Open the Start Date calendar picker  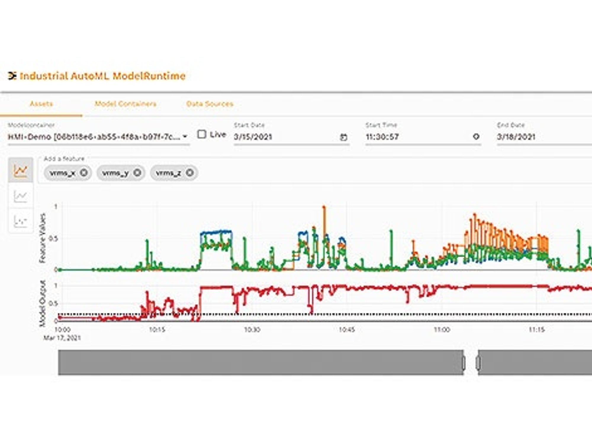click(343, 137)
